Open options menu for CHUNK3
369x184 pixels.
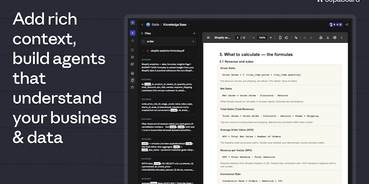pyautogui.click(x=194, y=99)
